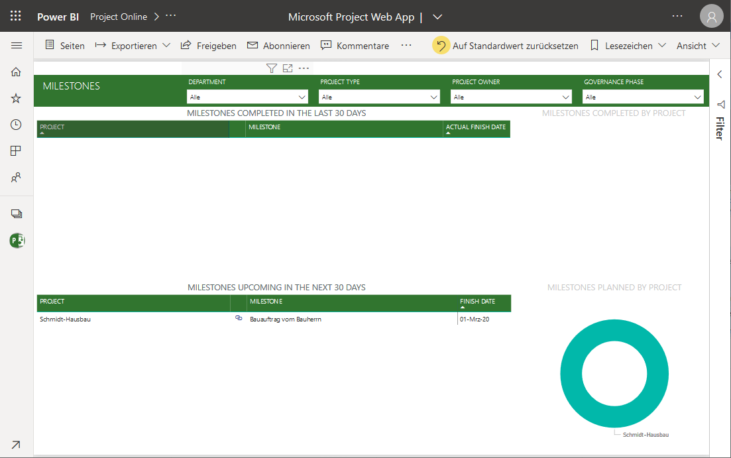Open Recent clock icon in sidebar

pos(17,125)
